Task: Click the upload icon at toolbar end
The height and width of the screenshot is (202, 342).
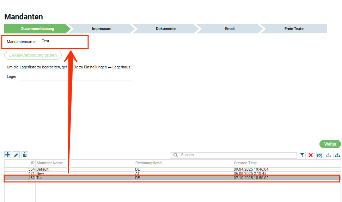Action: (x=337, y=155)
